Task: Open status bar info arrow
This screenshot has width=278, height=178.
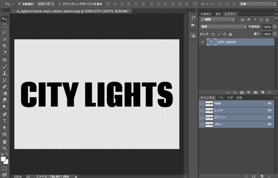Action: 76,177
